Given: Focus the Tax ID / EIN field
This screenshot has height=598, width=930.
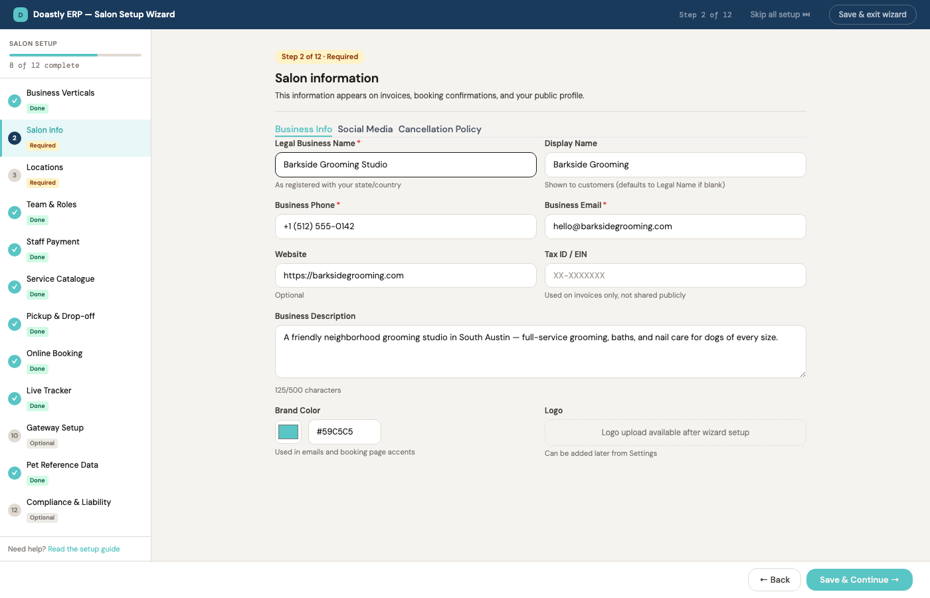Looking at the screenshot, I should click(675, 276).
